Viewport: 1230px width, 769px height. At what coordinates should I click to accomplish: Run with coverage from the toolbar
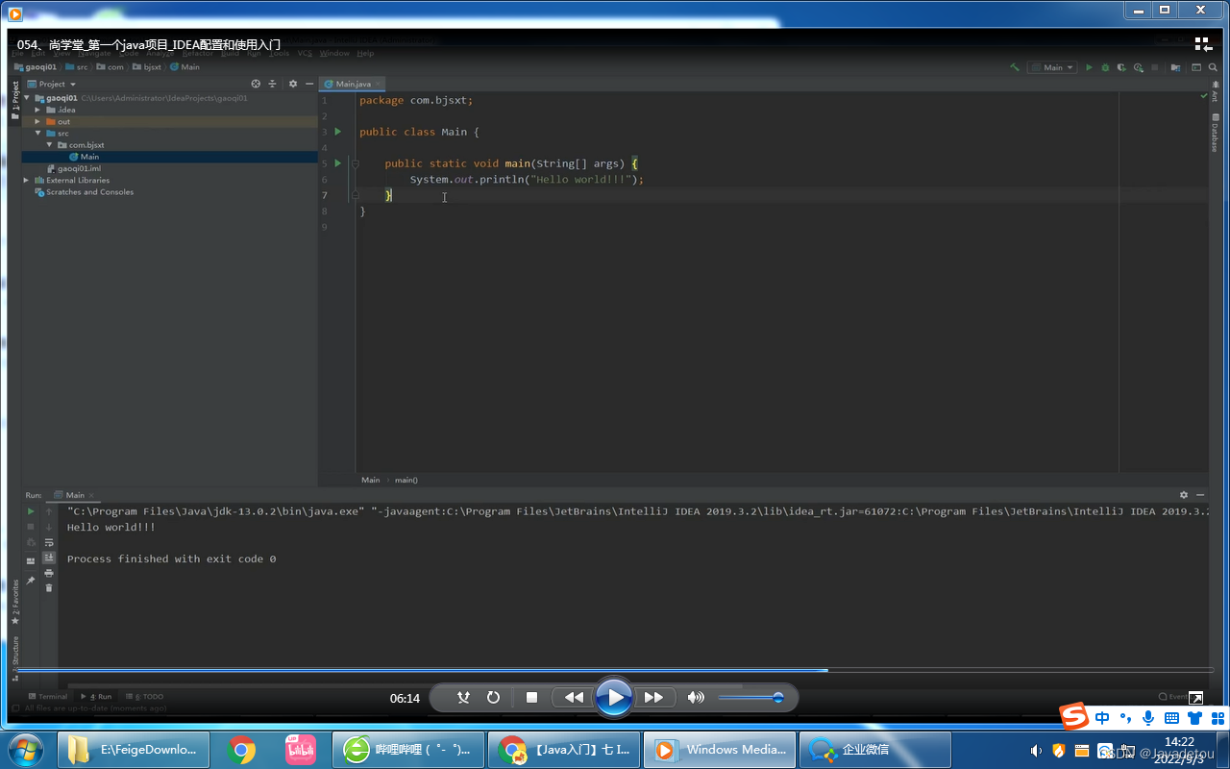(1121, 67)
